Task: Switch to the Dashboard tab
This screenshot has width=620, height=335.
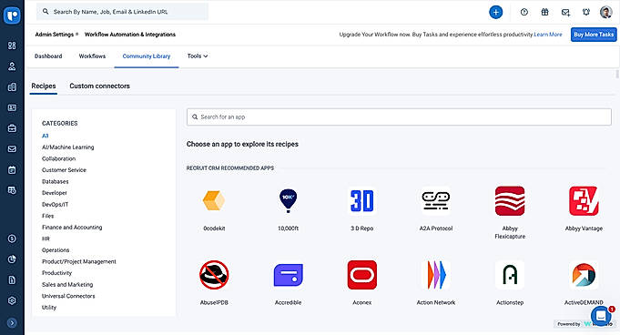Action: coord(48,56)
